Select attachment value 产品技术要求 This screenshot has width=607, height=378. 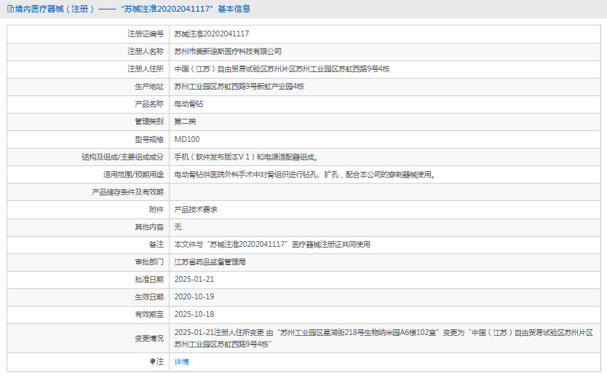[196, 210]
